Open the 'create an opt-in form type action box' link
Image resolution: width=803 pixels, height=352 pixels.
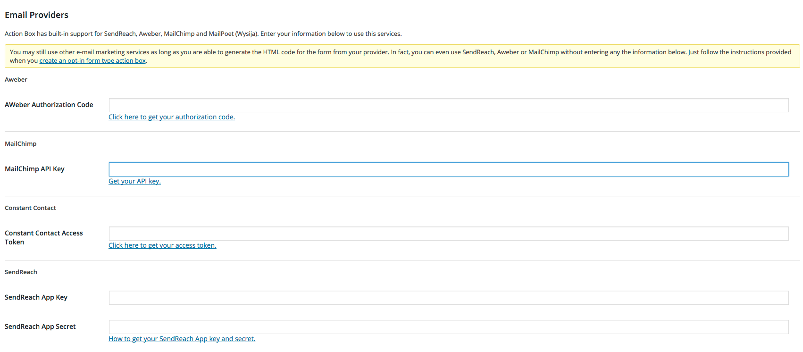click(x=92, y=61)
